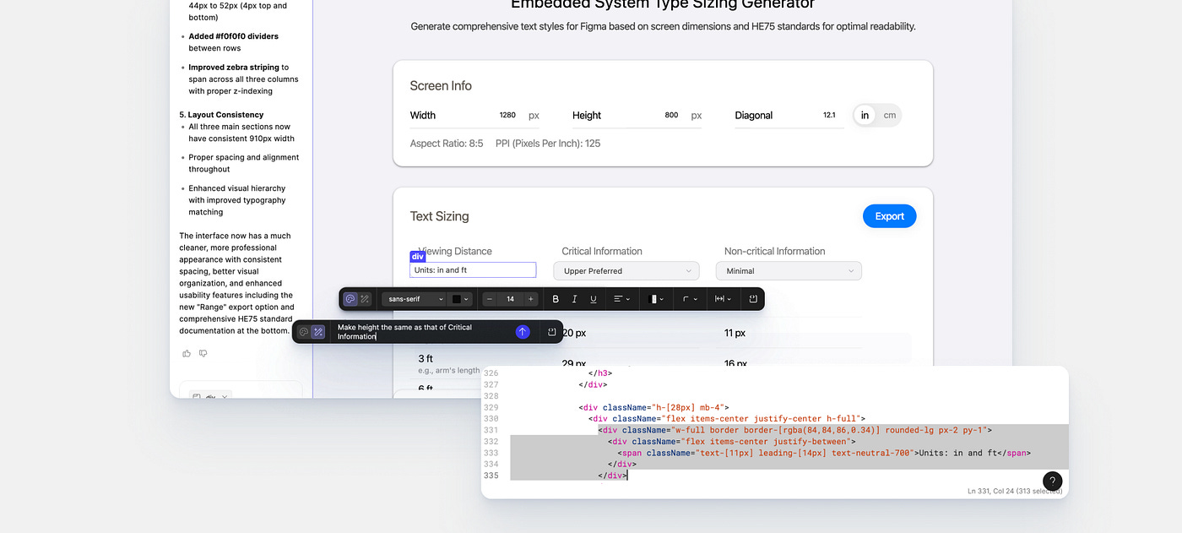Click the 'Non-critical Information' column label

coord(775,251)
